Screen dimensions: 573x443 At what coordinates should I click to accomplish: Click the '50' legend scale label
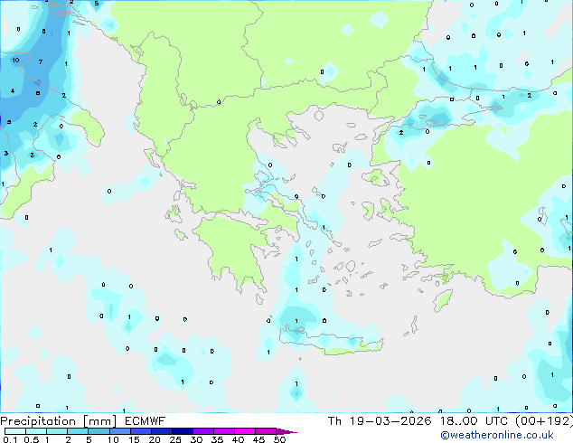(x=280, y=439)
